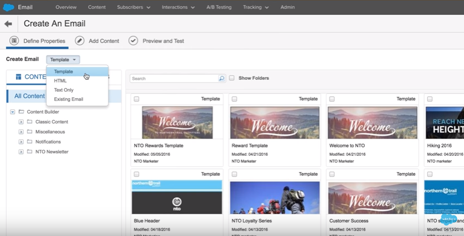Select Text Only from the dropdown list
Image resolution: width=464 pixels, height=236 pixels.
point(77,90)
